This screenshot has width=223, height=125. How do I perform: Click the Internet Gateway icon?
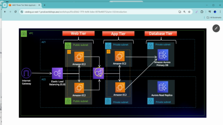[26, 73]
